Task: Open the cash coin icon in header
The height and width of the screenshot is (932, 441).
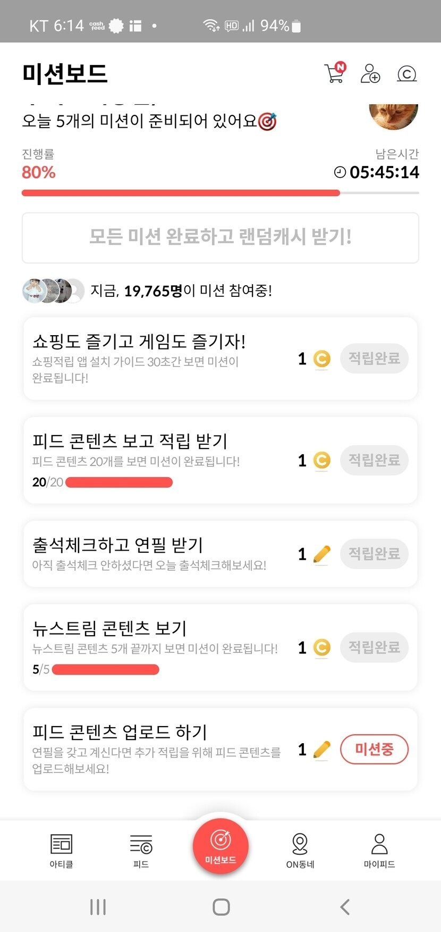Action: click(x=406, y=73)
